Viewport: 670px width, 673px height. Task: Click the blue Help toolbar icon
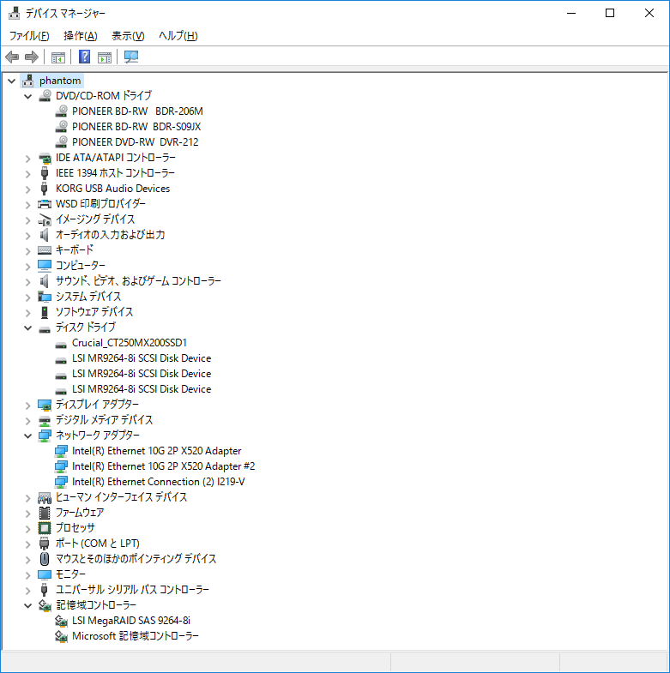(85, 57)
